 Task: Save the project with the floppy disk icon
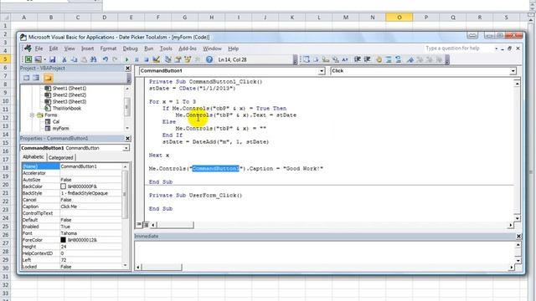(52, 59)
